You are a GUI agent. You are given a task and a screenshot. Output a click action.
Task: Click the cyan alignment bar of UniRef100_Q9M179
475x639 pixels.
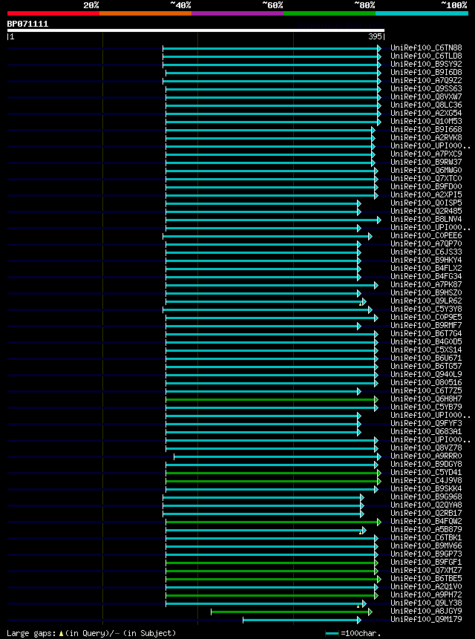click(x=302, y=620)
